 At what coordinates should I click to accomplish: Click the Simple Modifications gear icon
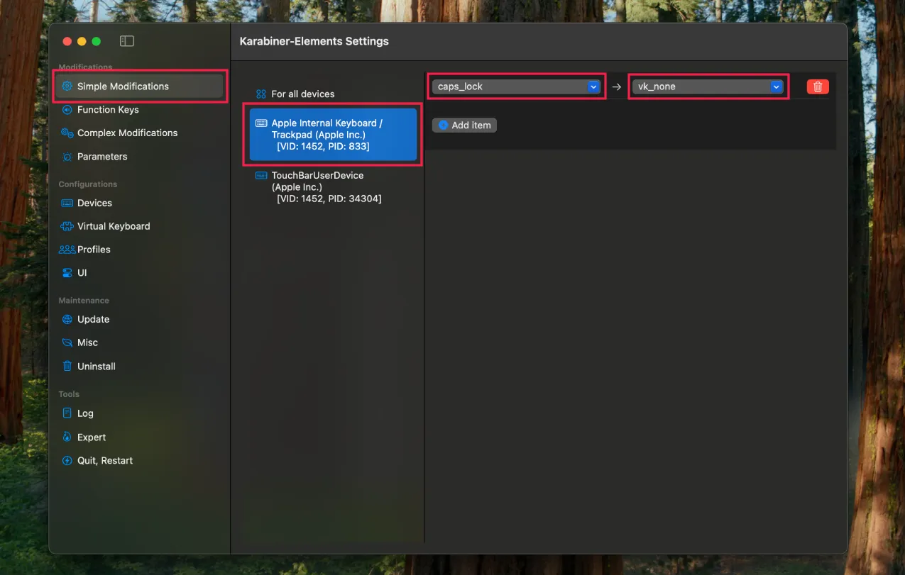67,86
